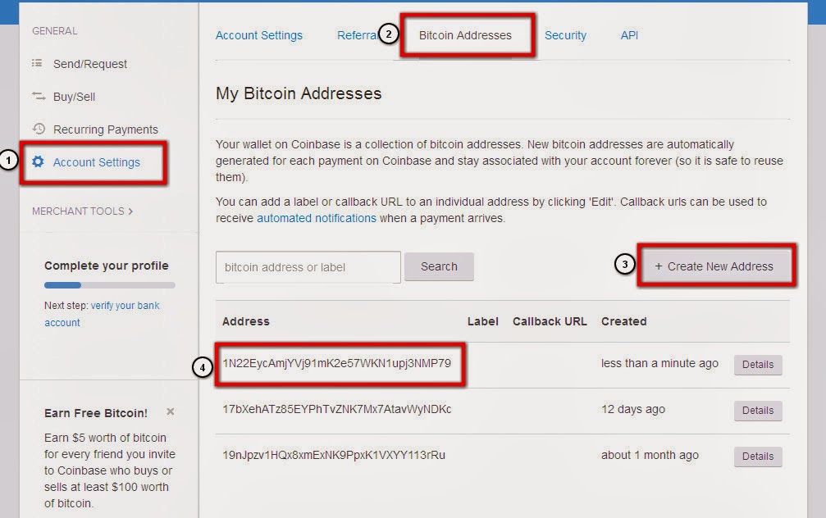Dismiss the Earn Free Bitcoin panel
Image resolution: width=826 pixels, height=518 pixels.
[x=170, y=411]
